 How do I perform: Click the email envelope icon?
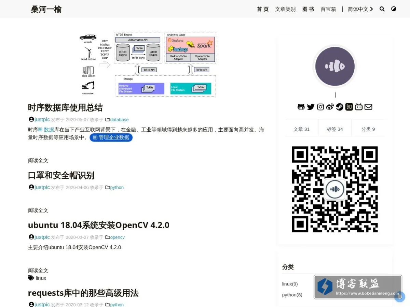click(x=368, y=107)
